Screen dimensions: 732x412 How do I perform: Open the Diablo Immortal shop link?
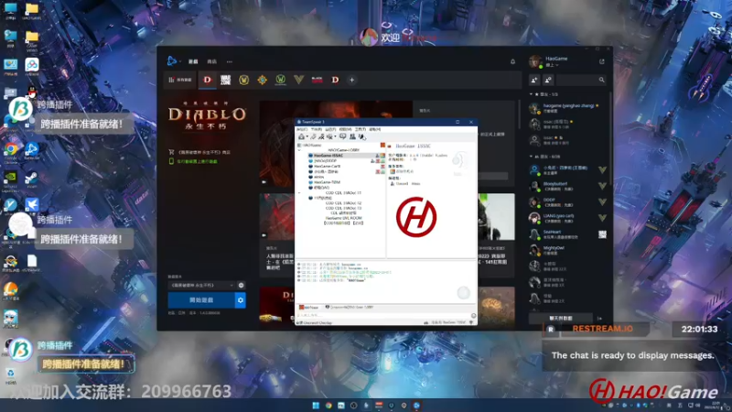pos(199,152)
